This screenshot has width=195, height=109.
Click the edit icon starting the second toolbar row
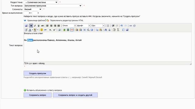[x=26, y=30]
